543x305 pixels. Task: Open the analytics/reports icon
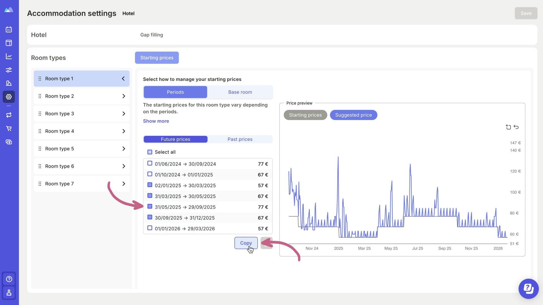[9, 56]
